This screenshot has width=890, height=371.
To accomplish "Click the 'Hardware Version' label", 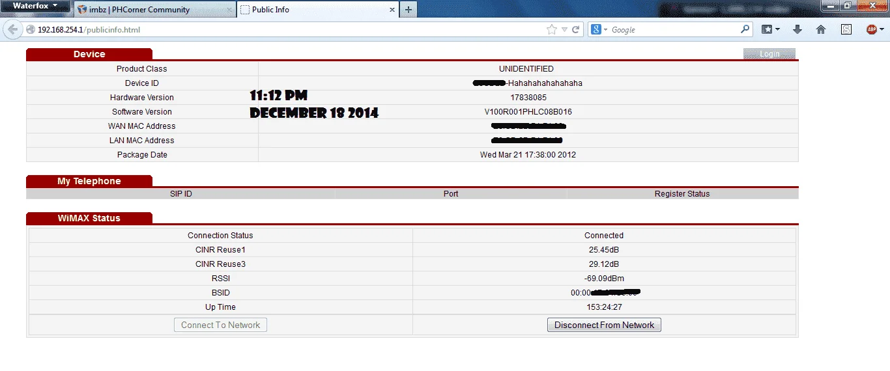I will pyautogui.click(x=142, y=98).
